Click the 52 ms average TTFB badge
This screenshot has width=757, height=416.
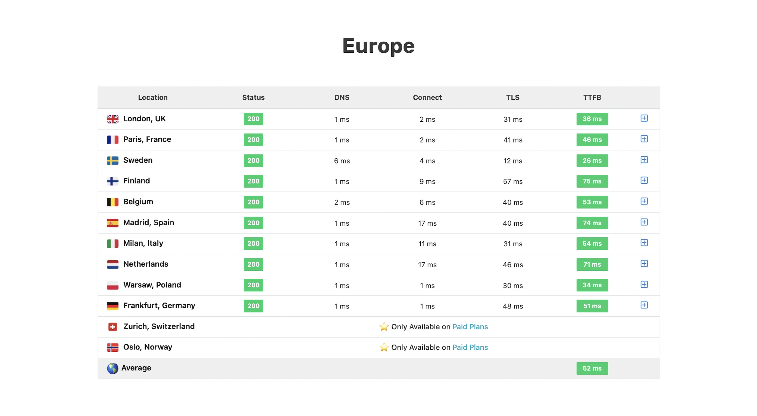(592, 368)
